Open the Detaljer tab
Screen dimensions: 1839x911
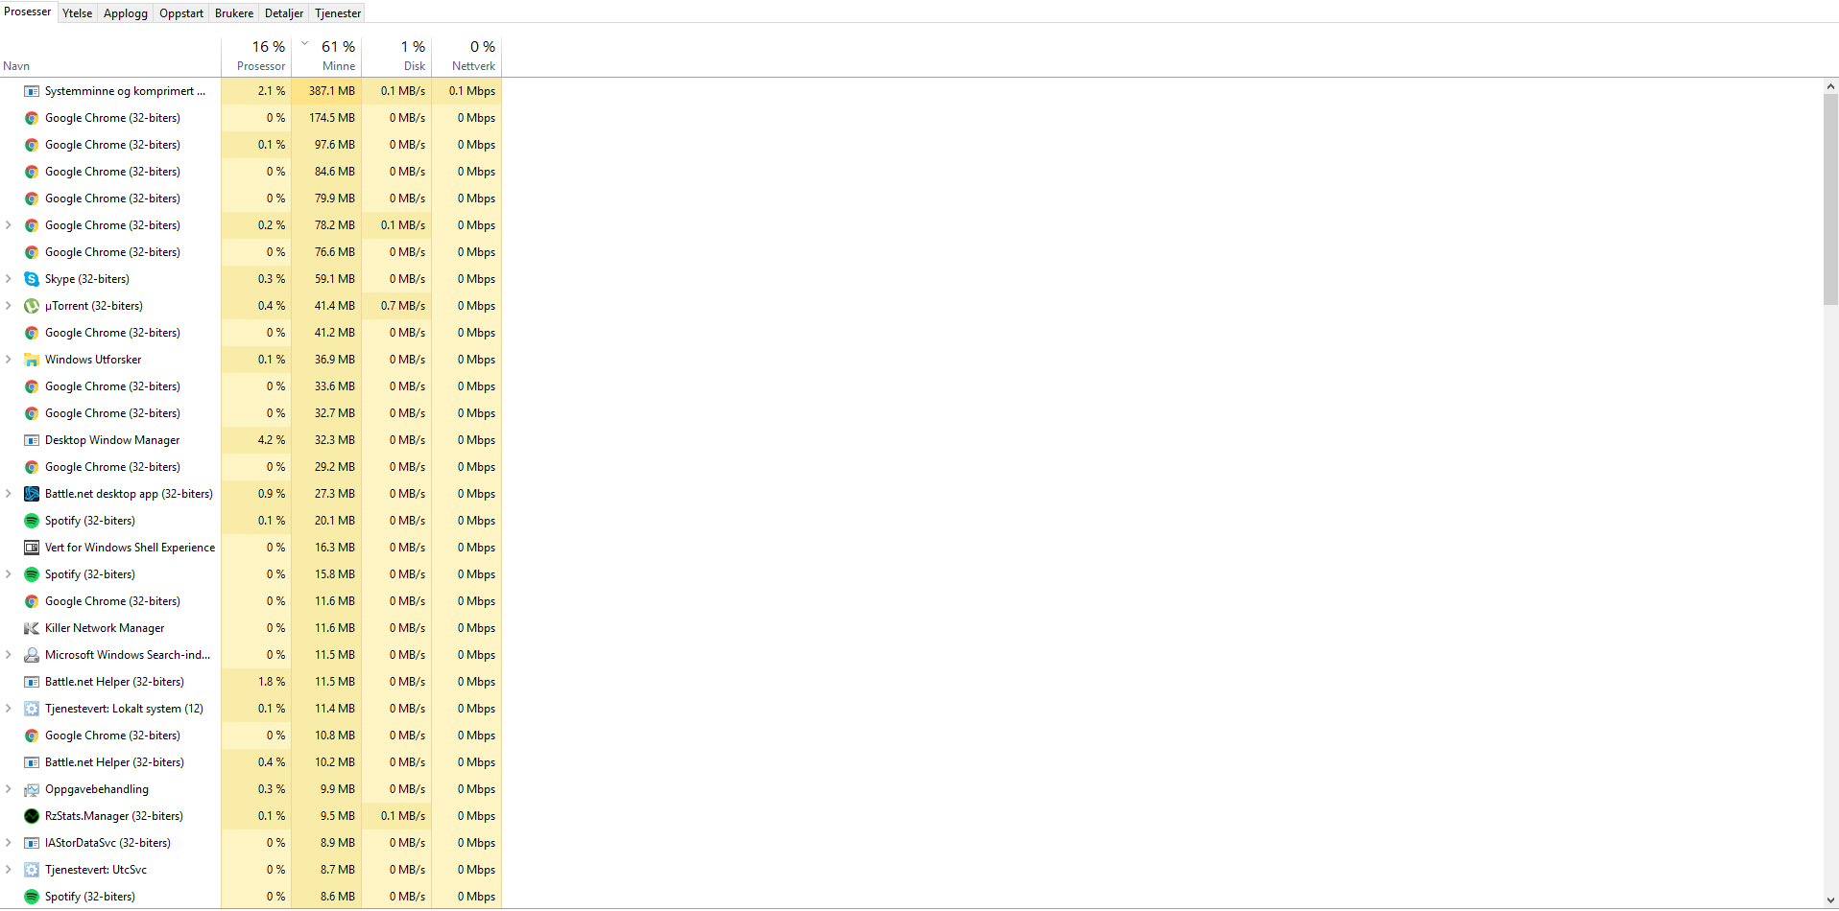(x=284, y=13)
